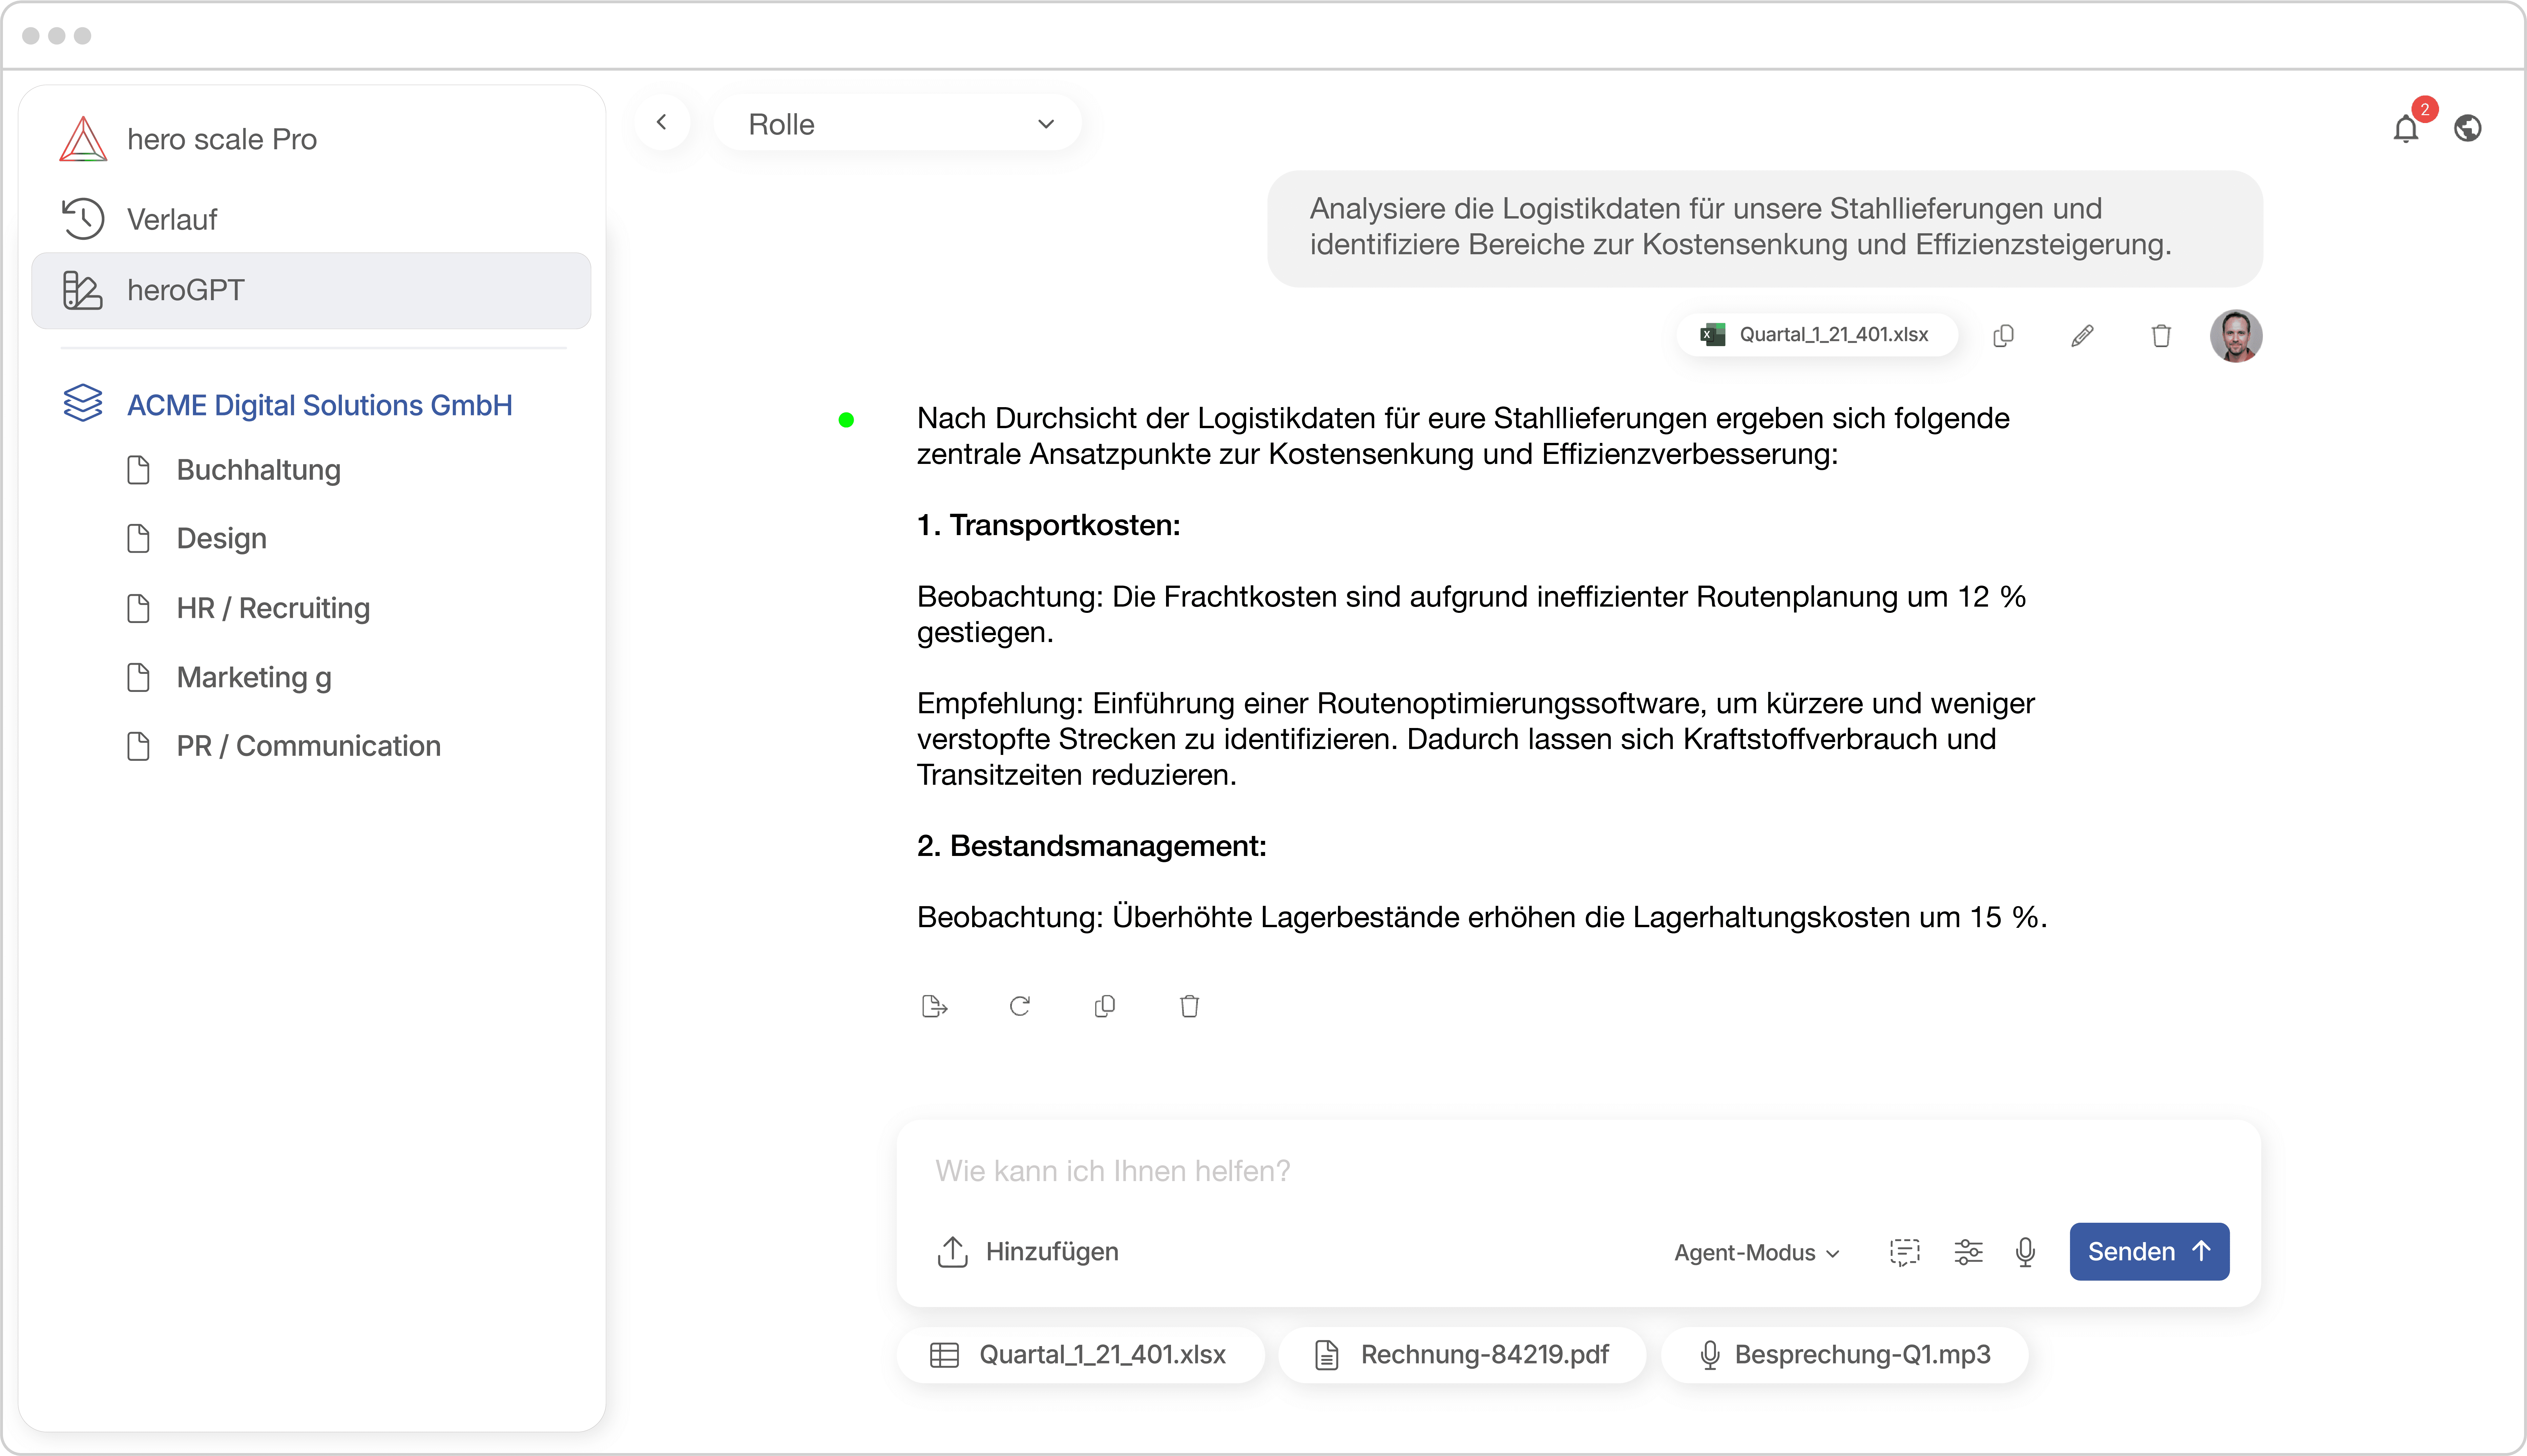Click the notification bell icon
The width and height of the screenshot is (2527, 1456).
2406,129
